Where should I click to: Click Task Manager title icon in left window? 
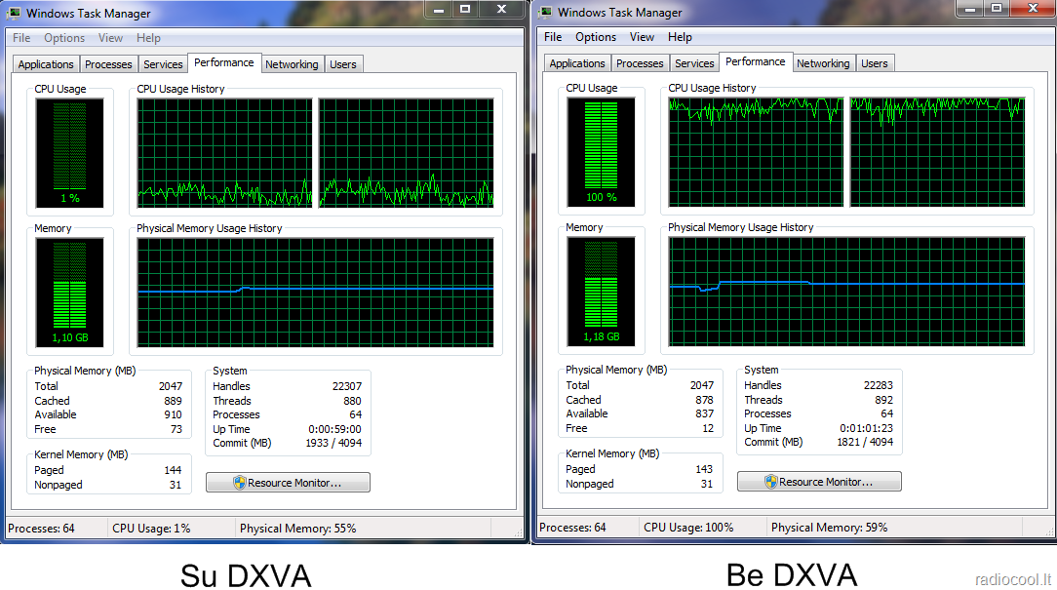click(x=14, y=13)
